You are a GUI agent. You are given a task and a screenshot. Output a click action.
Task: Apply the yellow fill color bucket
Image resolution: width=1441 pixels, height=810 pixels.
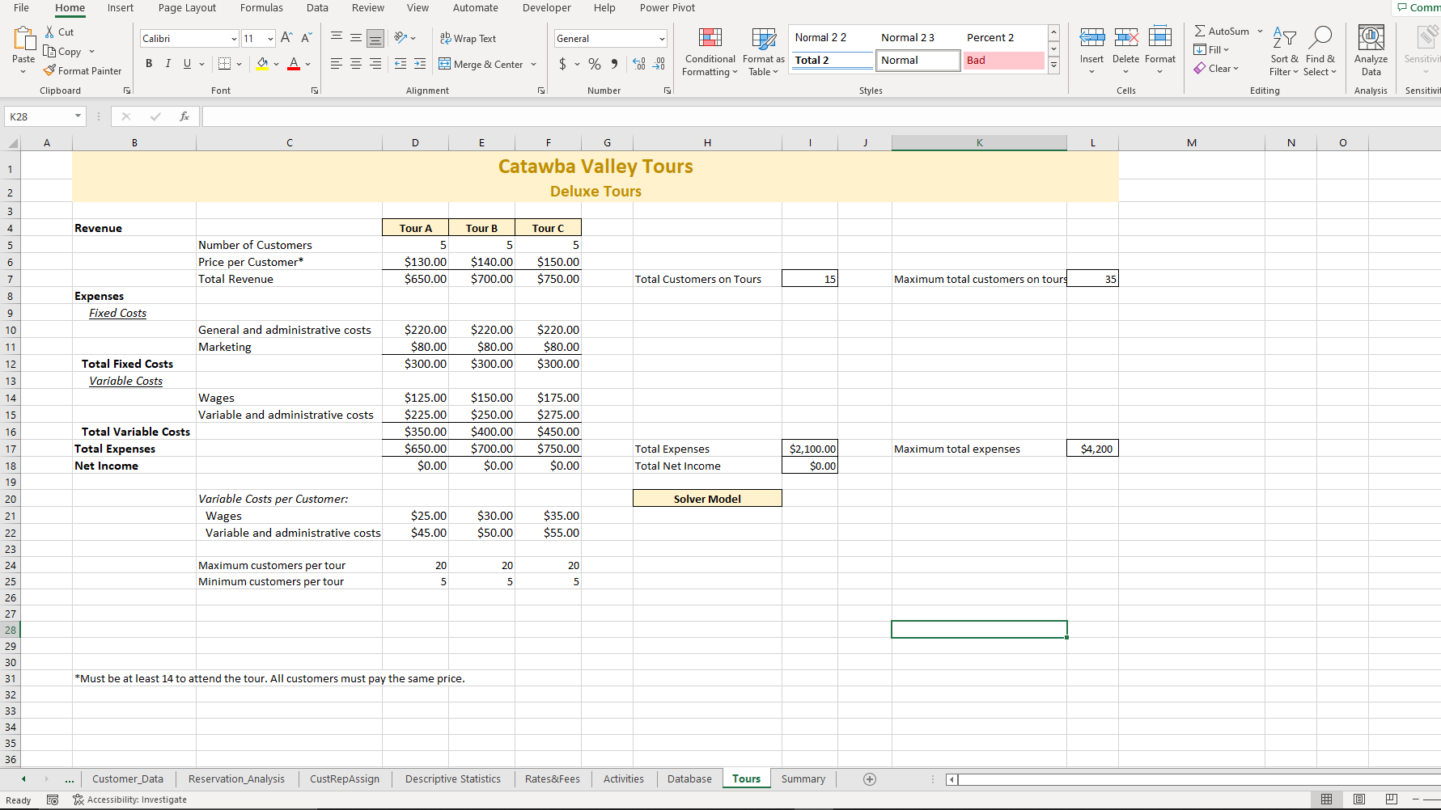[262, 64]
